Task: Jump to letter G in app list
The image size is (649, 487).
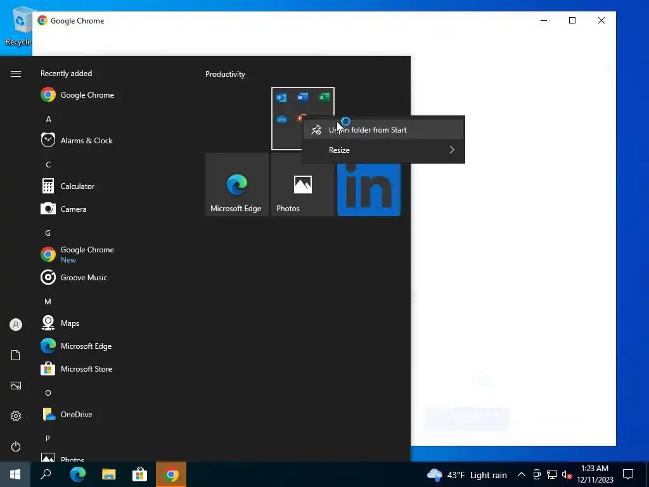Action: [x=48, y=233]
